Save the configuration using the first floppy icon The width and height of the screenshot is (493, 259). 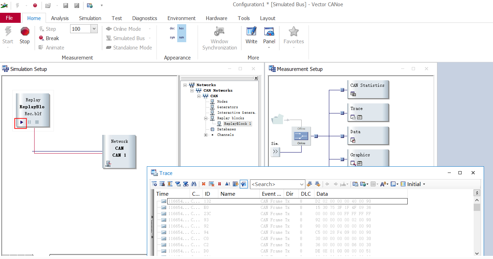pos(66,5)
